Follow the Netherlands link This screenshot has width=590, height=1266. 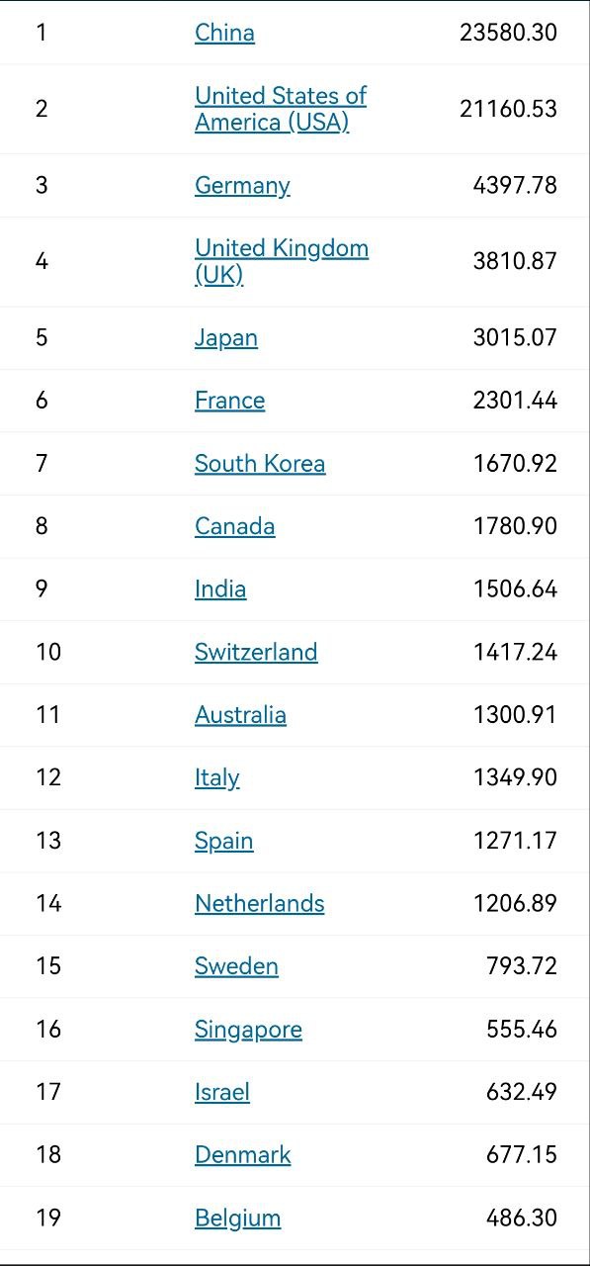coord(259,903)
